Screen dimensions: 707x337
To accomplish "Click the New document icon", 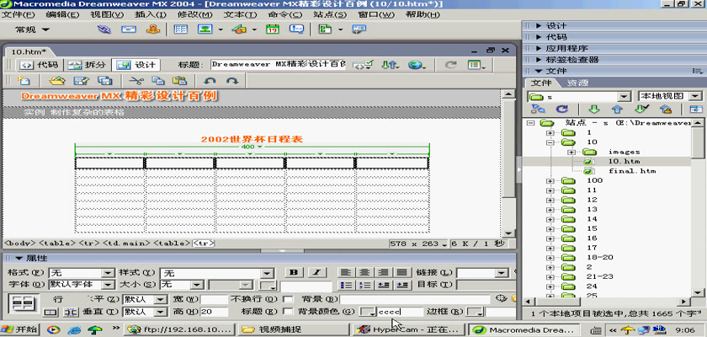I will pyautogui.click(x=23, y=81).
